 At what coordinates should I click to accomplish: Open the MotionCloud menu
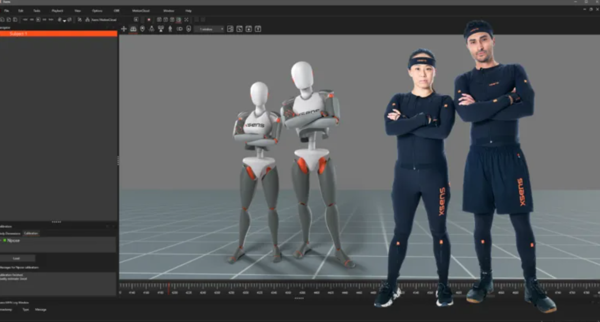point(141,11)
